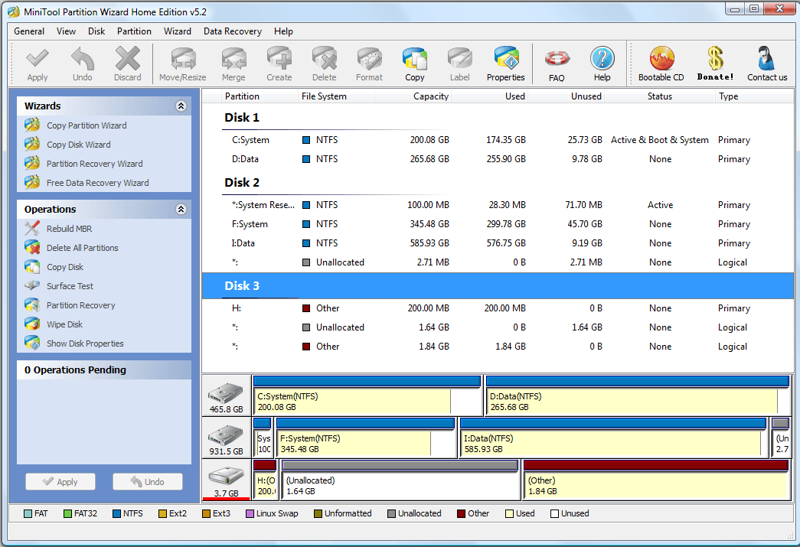This screenshot has width=800, height=547.
Task: Select the Format partition tool
Action: tap(370, 63)
